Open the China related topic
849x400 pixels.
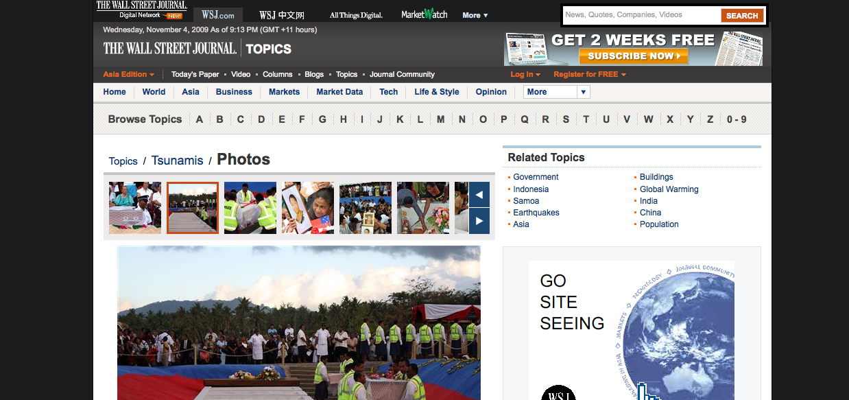click(651, 213)
